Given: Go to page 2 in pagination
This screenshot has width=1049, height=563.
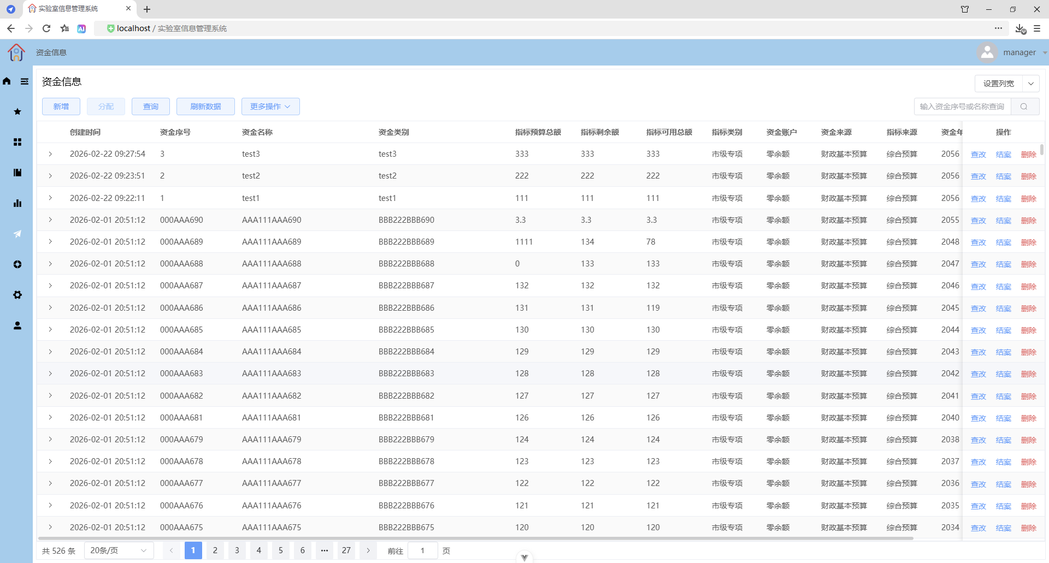Looking at the screenshot, I should (215, 550).
